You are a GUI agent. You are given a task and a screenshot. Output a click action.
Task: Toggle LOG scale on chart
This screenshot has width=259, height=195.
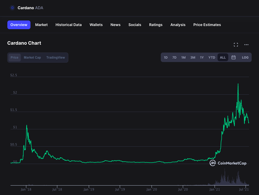[x=245, y=58]
